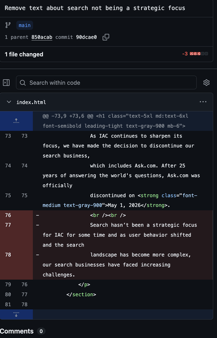This screenshot has height=338, width=217.
Task: Click the closing section tag line
Action: pos(81,294)
